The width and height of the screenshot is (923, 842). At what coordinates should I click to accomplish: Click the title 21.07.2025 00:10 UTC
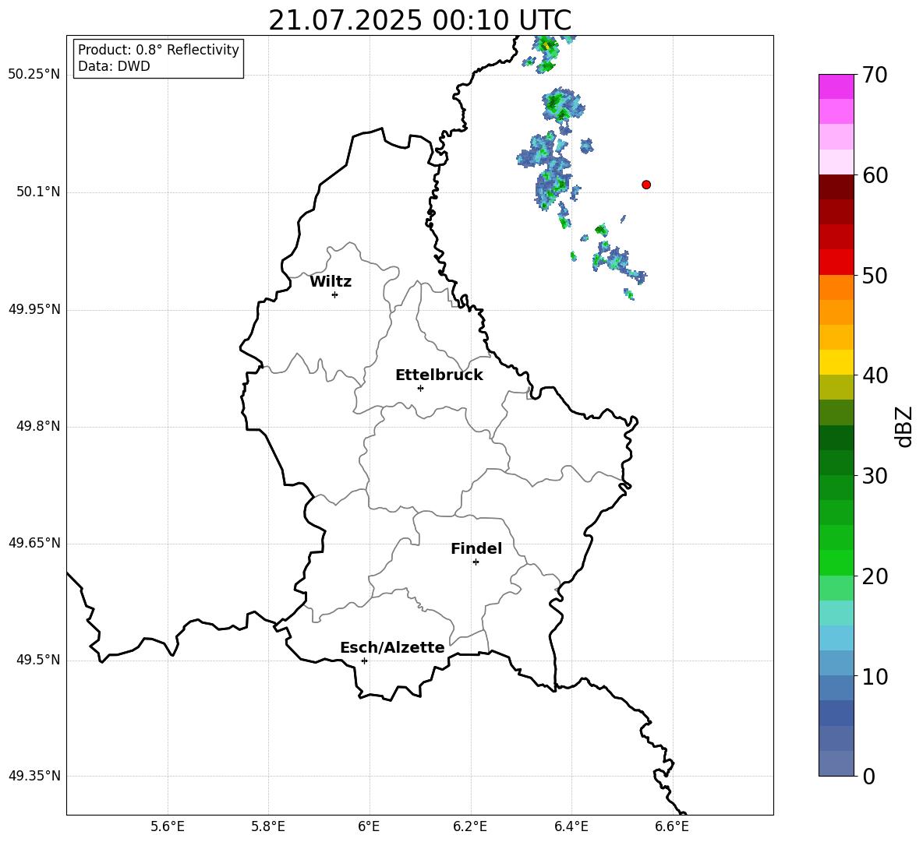419,20
